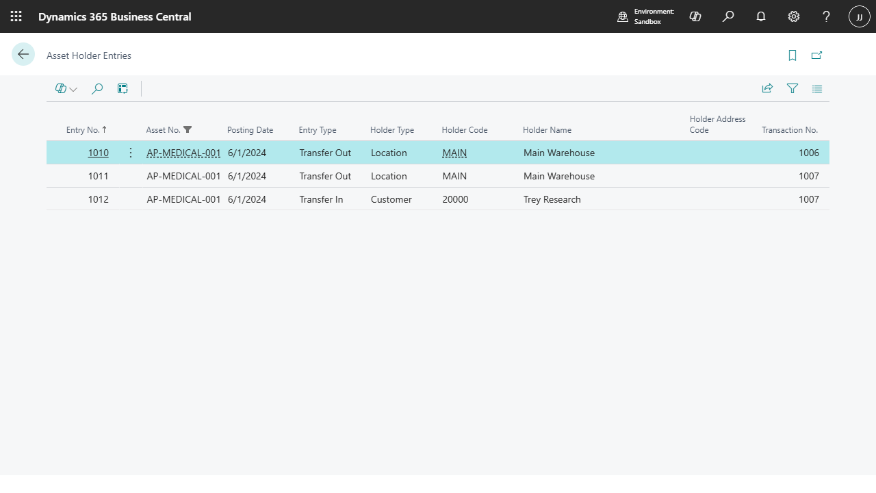The image size is (876, 493).
Task: Open the Entry Type column header menu
Action: pyautogui.click(x=318, y=130)
